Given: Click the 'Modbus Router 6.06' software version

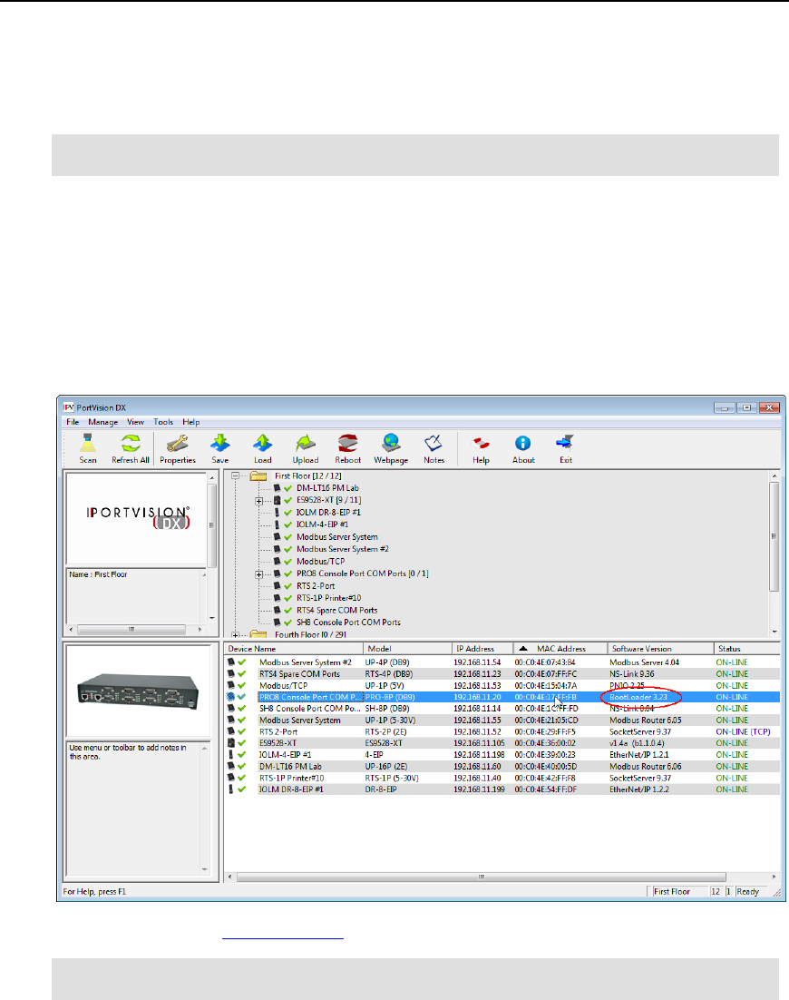Looking at the screenshot, I should 645,767.
